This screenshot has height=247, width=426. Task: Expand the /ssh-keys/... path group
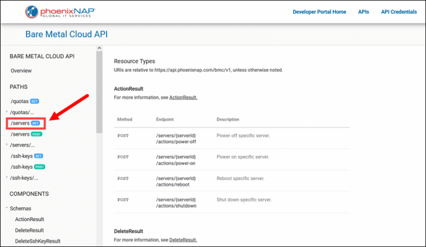coord(7,178)
